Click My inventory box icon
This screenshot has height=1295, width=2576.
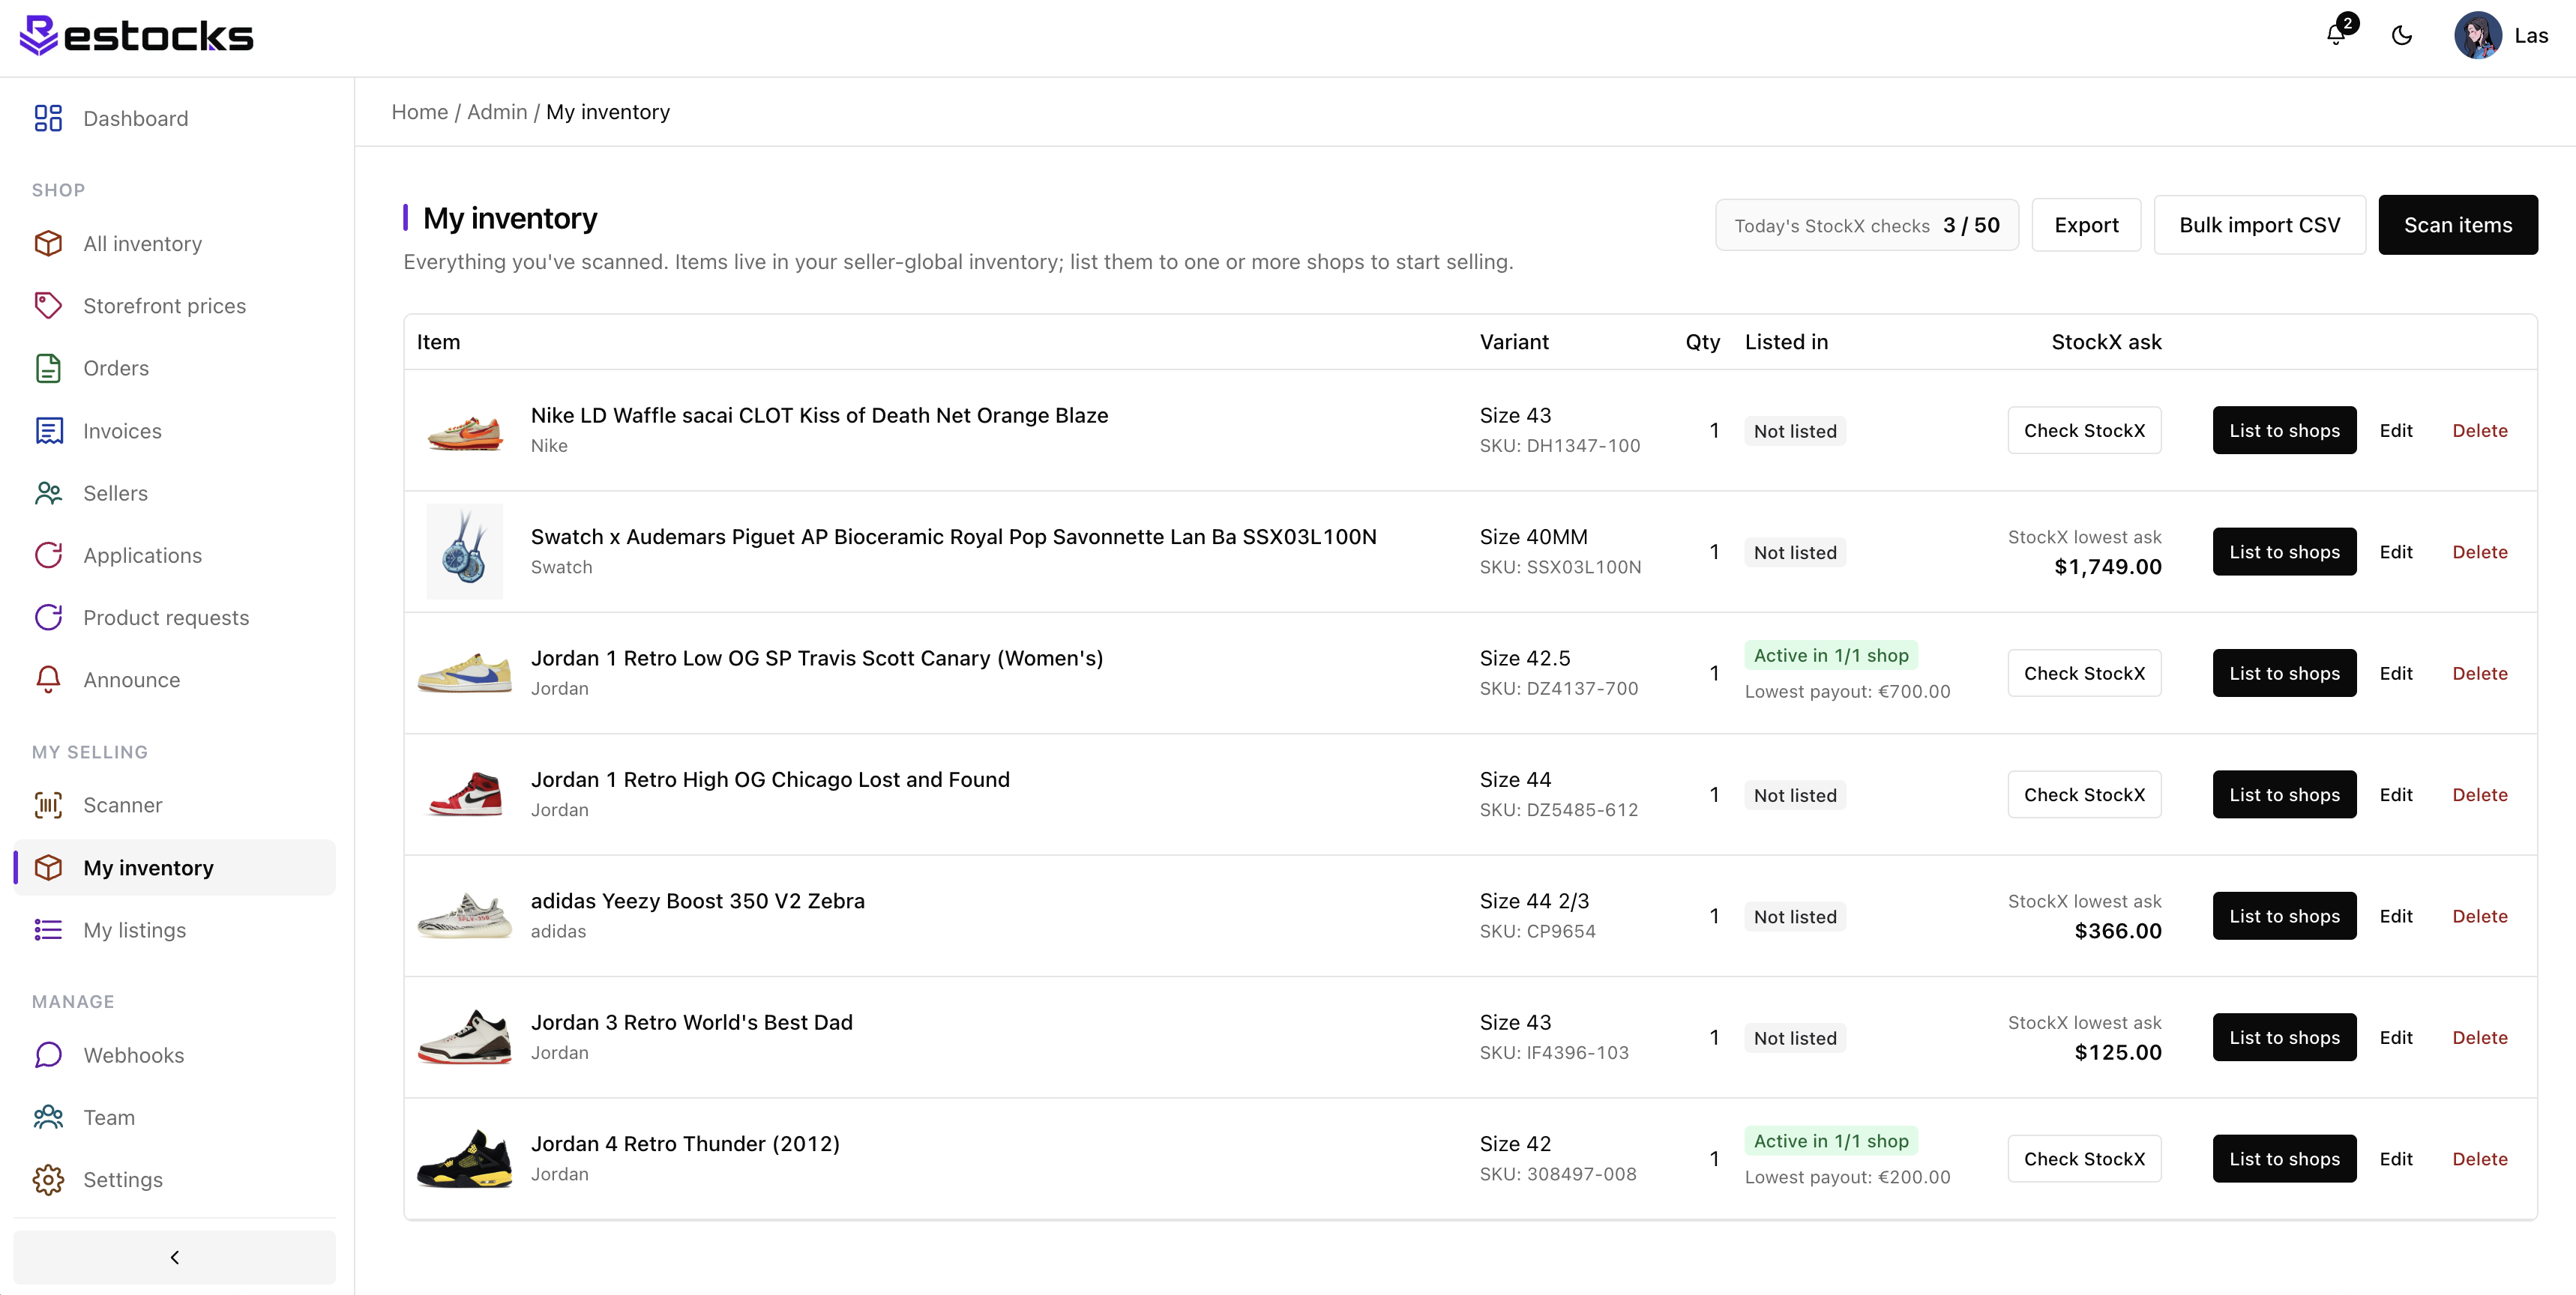click(48, 867)
